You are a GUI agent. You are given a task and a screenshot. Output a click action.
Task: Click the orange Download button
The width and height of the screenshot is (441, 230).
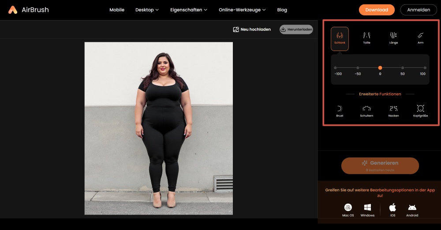(377, 10)
